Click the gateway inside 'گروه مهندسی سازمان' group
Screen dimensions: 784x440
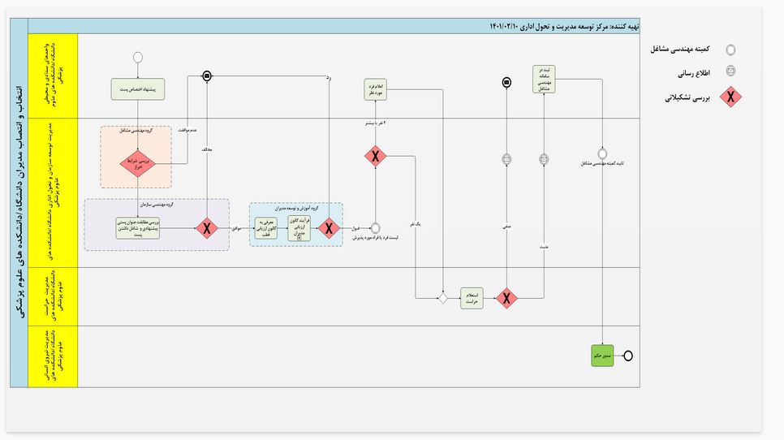click(x=207, y=229)
